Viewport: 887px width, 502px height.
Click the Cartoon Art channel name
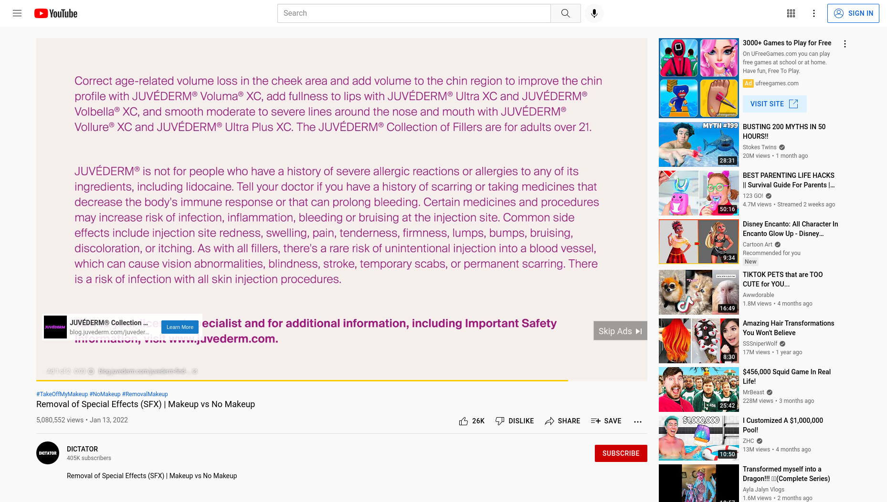[x=757, y=245]
